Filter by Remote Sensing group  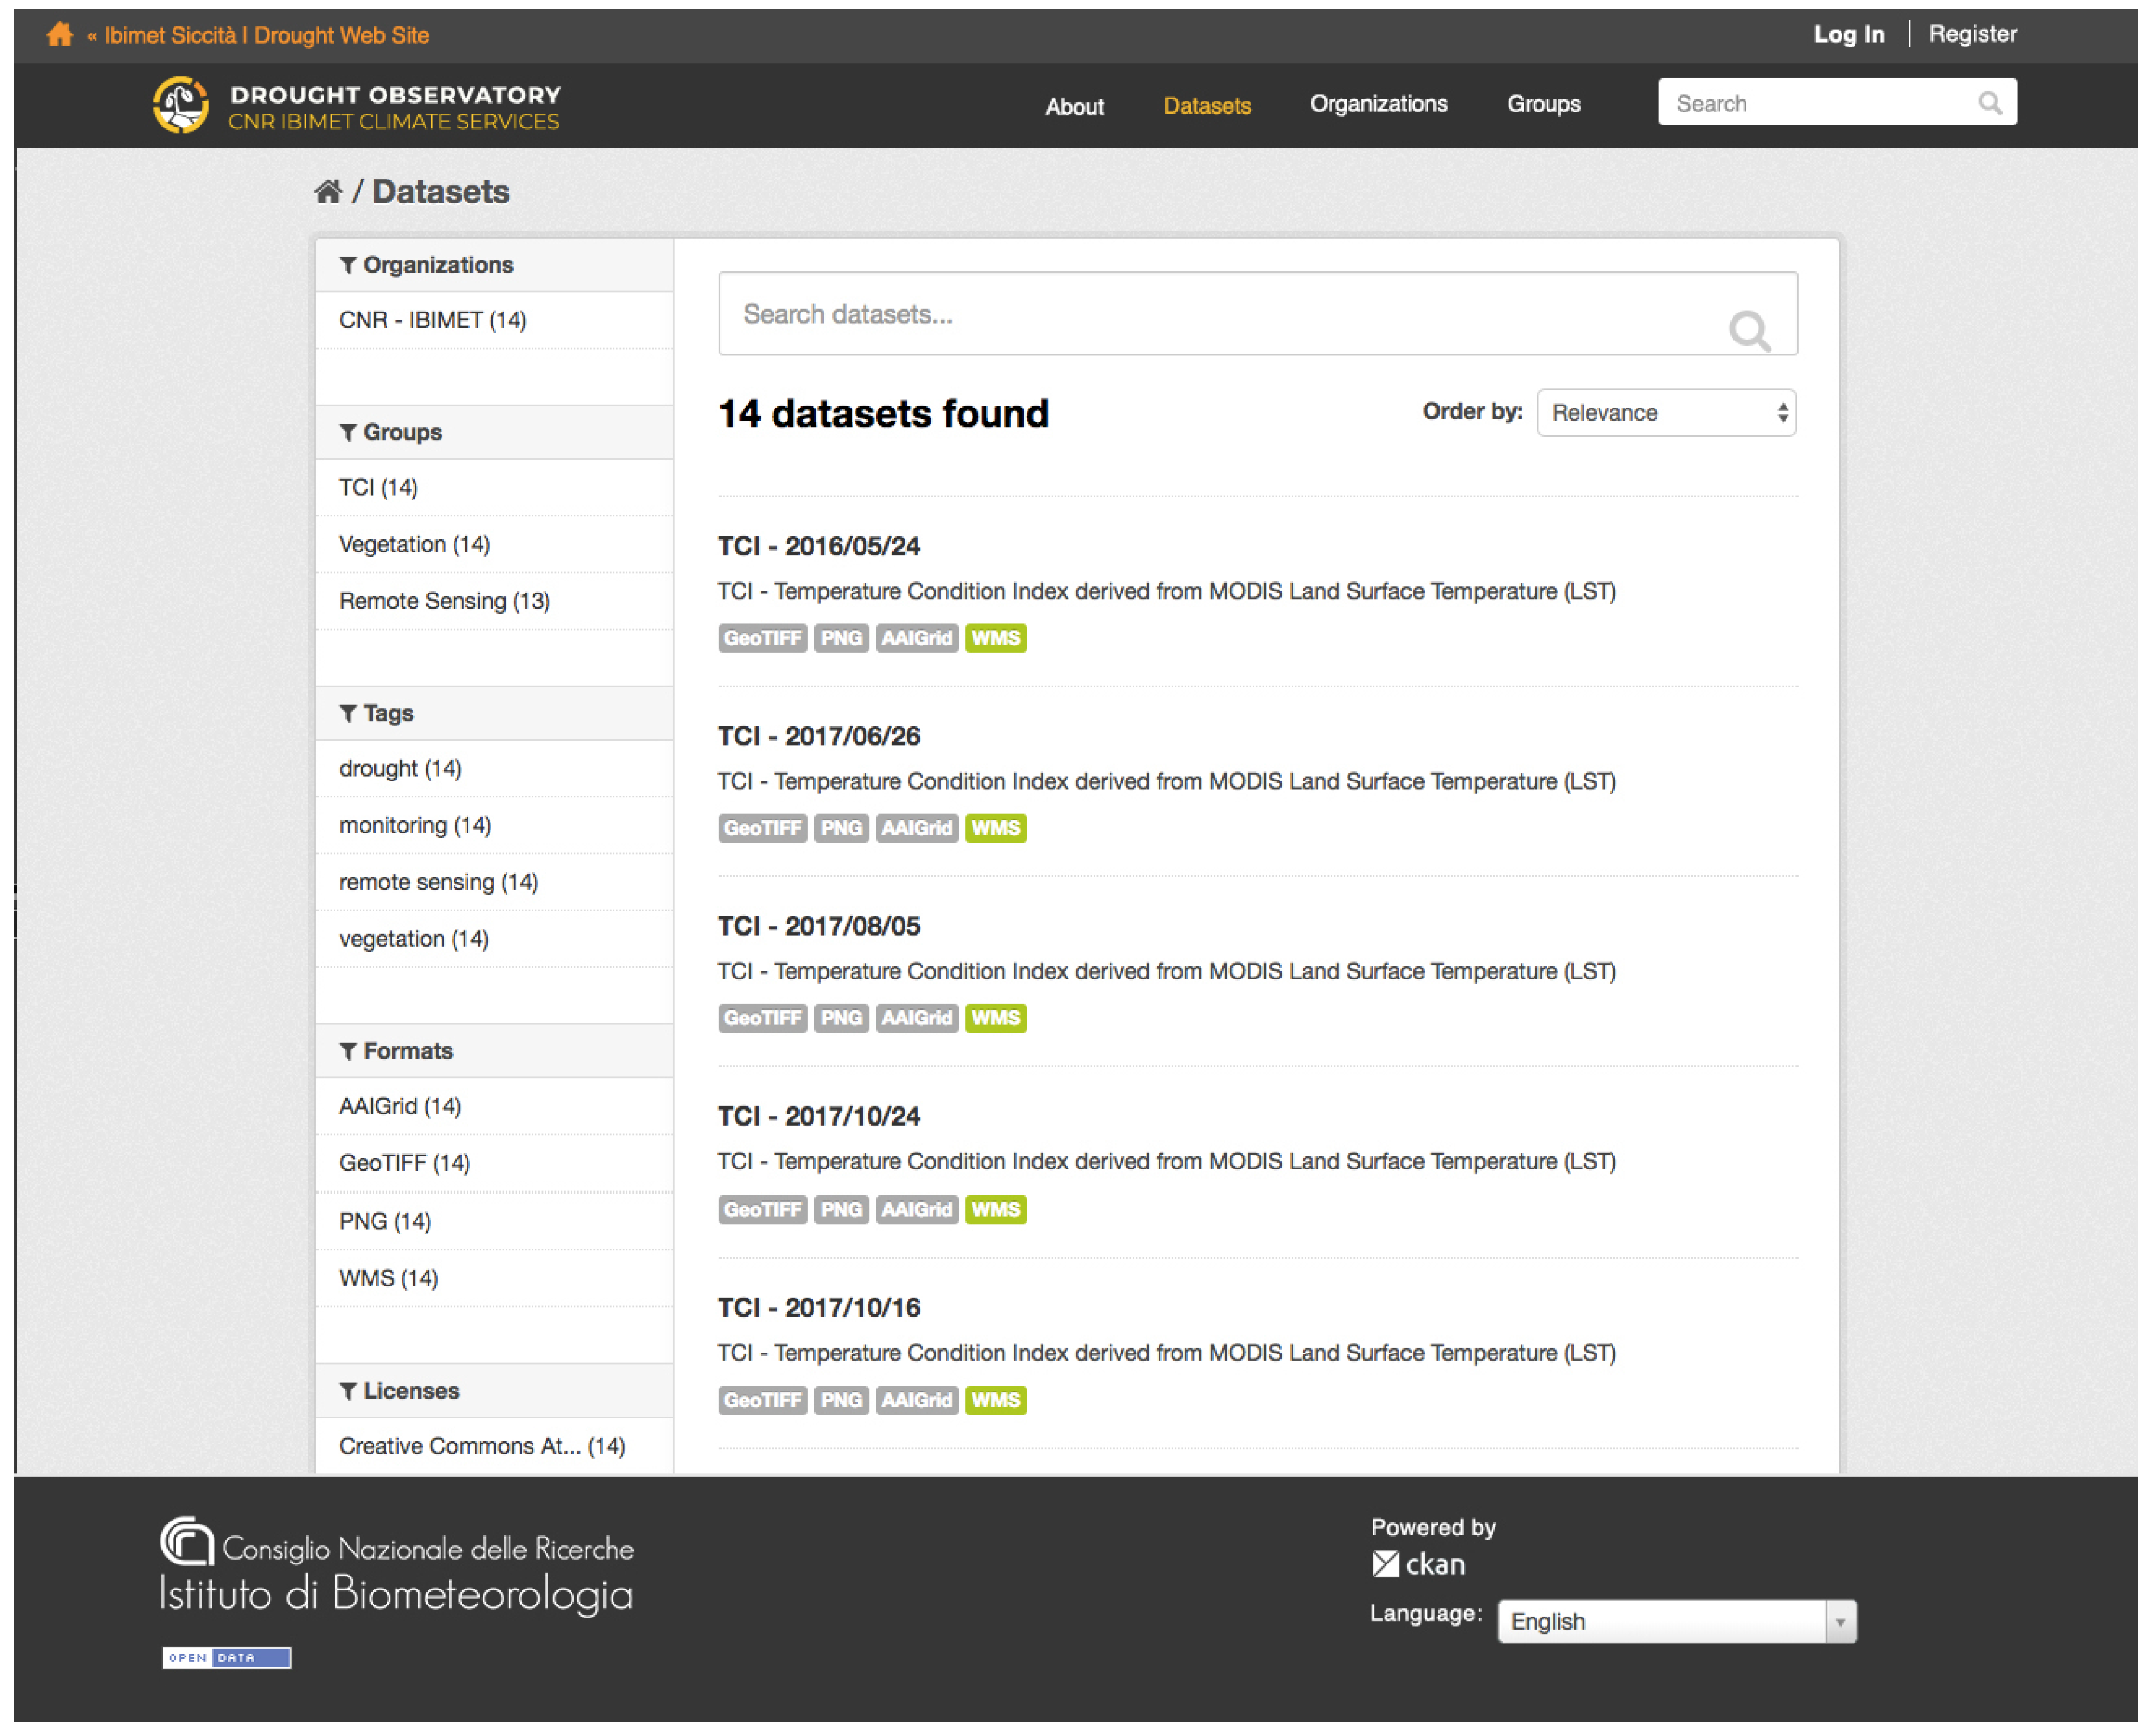pos(444,601)
